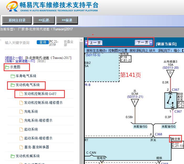This screenshot has width=184, height=164.
Task: Click the sidebar scrollbar up arrow
Action: 81,40
